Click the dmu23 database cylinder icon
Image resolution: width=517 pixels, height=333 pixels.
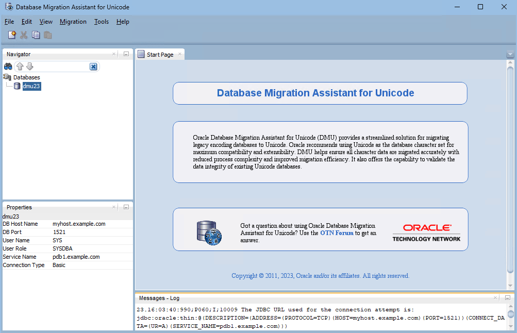[x=17, y=86]
